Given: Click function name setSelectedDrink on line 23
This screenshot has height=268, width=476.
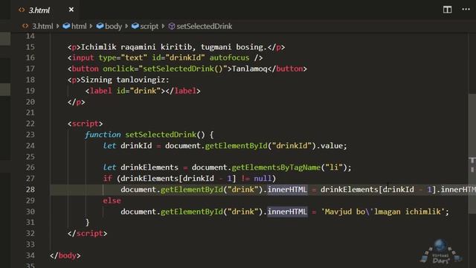Looking at the screenshot, I should pyautogui.click(x=161, y=135).
